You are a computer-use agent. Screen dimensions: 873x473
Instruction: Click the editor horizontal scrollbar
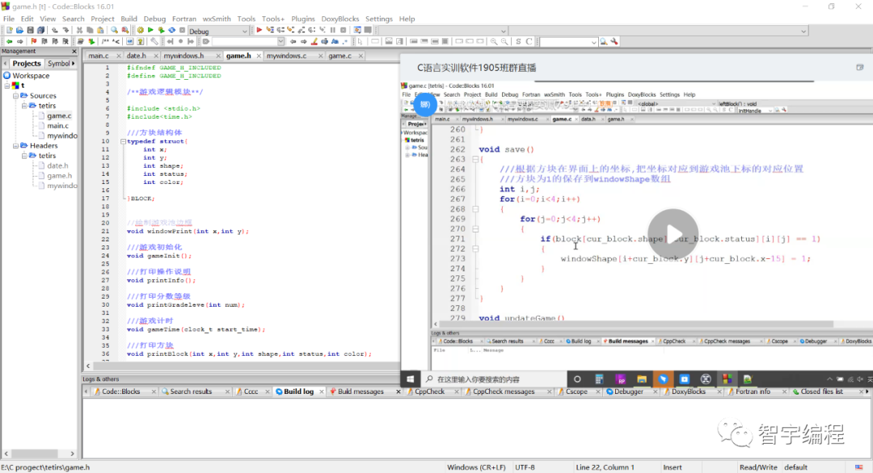(242, 366)
